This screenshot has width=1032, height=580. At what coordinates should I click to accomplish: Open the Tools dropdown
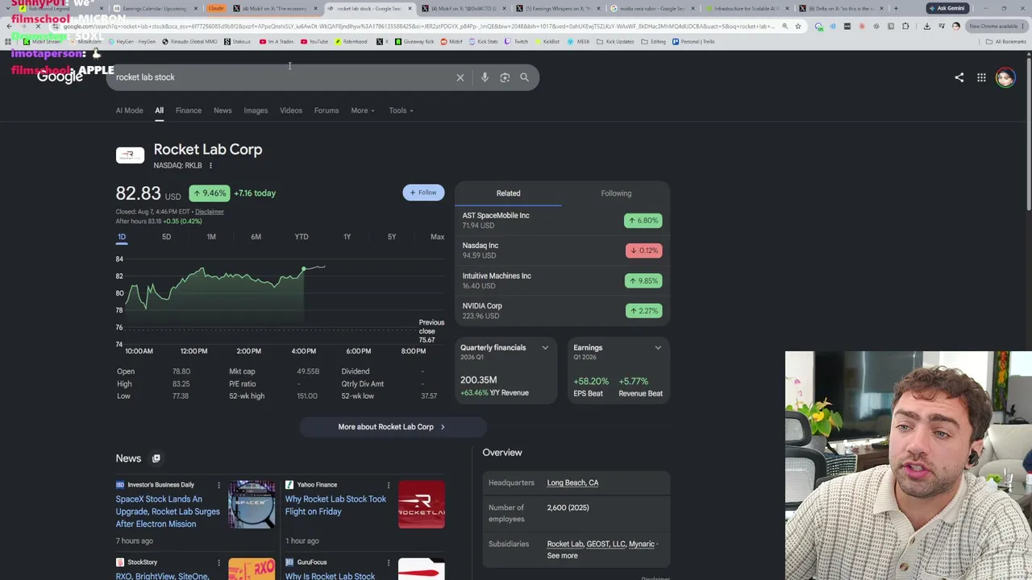click(401, 110)
